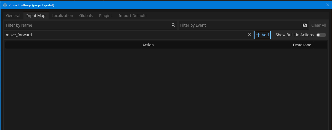Focus the Filter by Event field
Viewport: 332px width, 130px height.
(240, 25)
